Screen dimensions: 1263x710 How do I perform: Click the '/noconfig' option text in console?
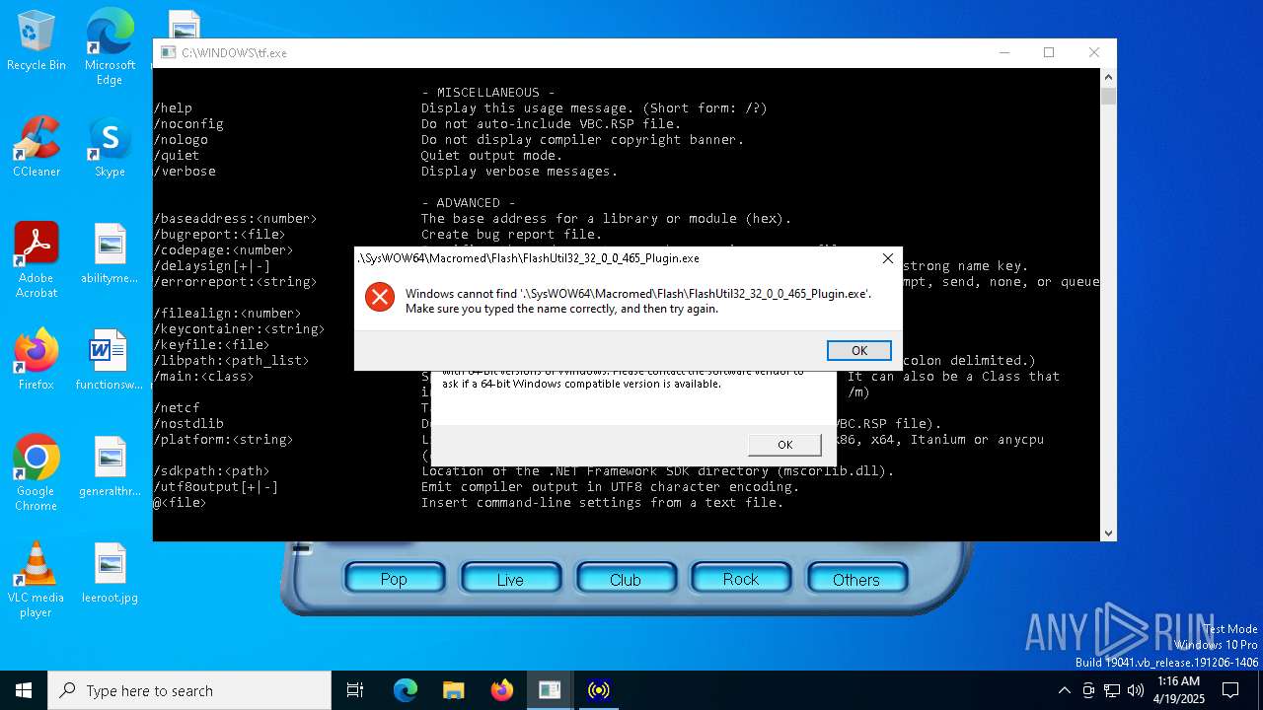click(x=188, y=123)
